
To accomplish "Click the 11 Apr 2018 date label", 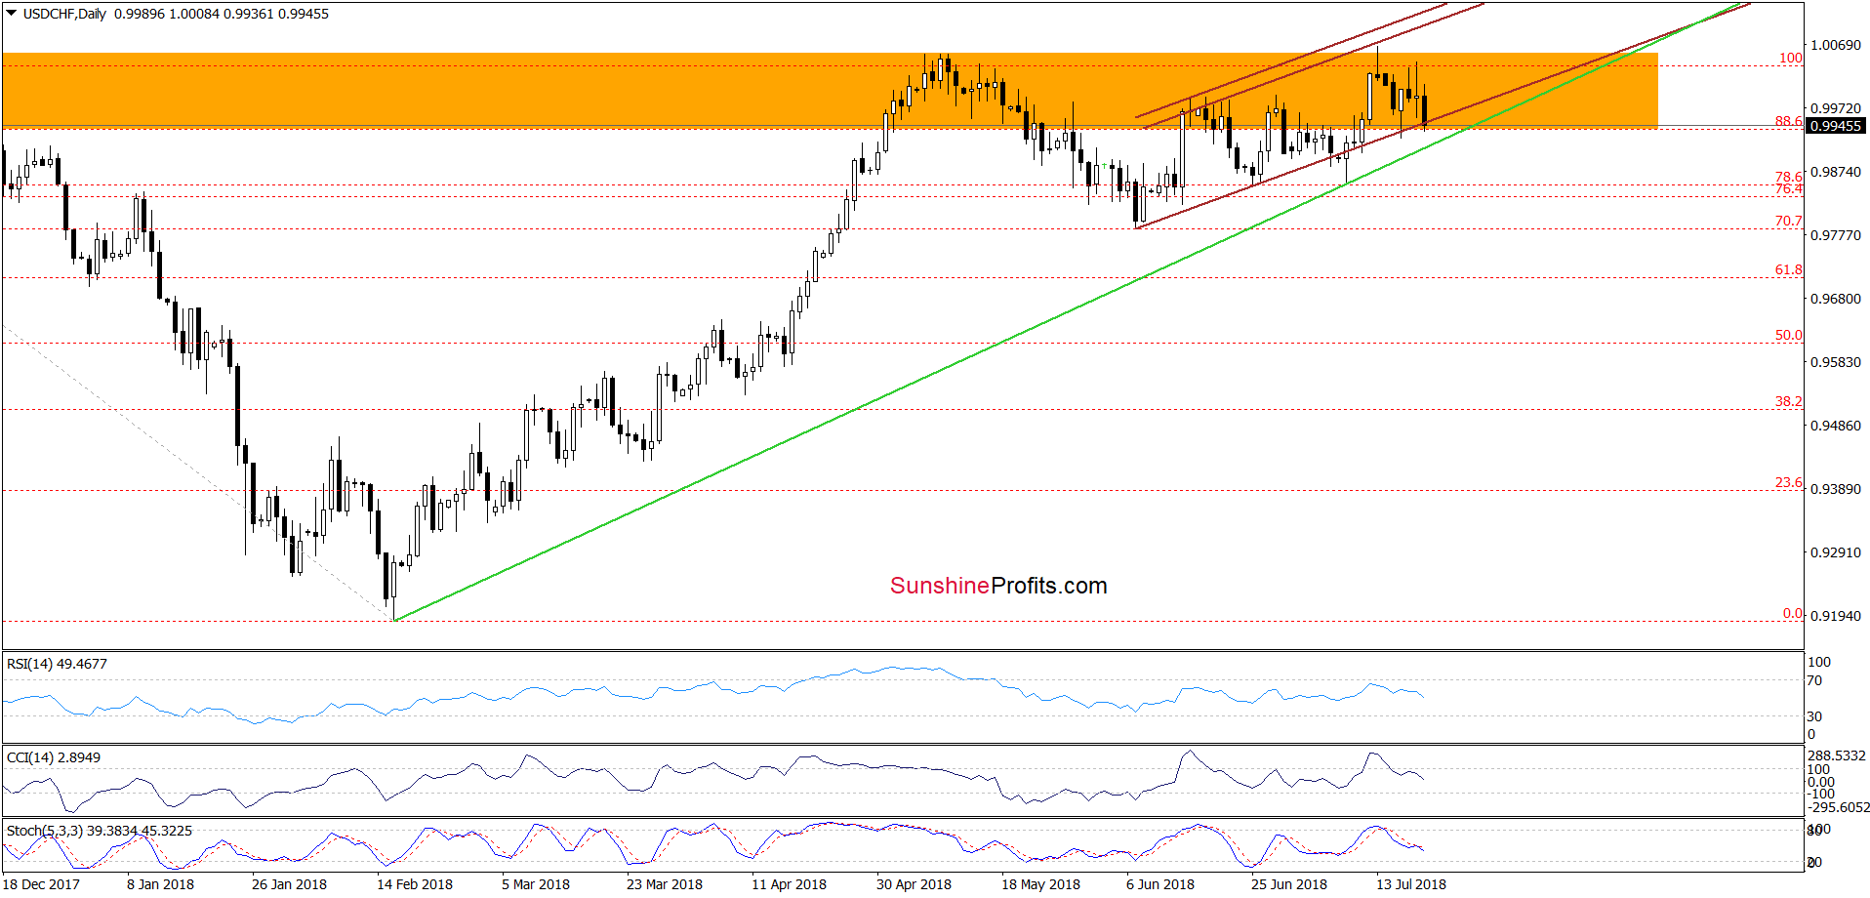I will point(789,884).
